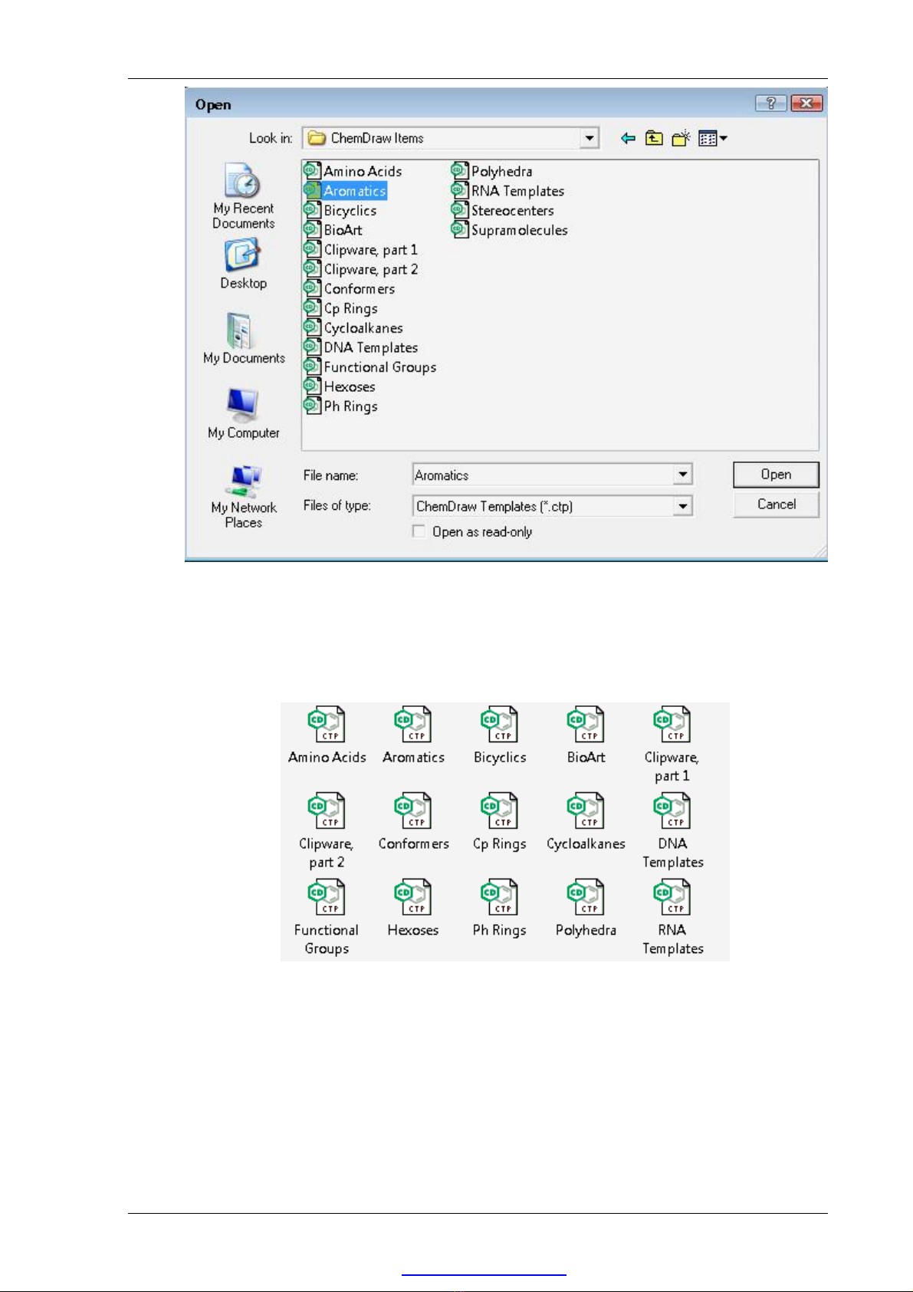Expand the File name dropdown

coord(682,475)
